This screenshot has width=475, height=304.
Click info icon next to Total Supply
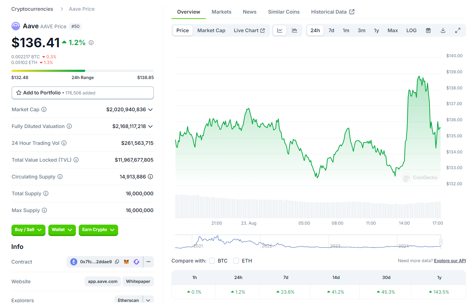(x=46, y=193)
